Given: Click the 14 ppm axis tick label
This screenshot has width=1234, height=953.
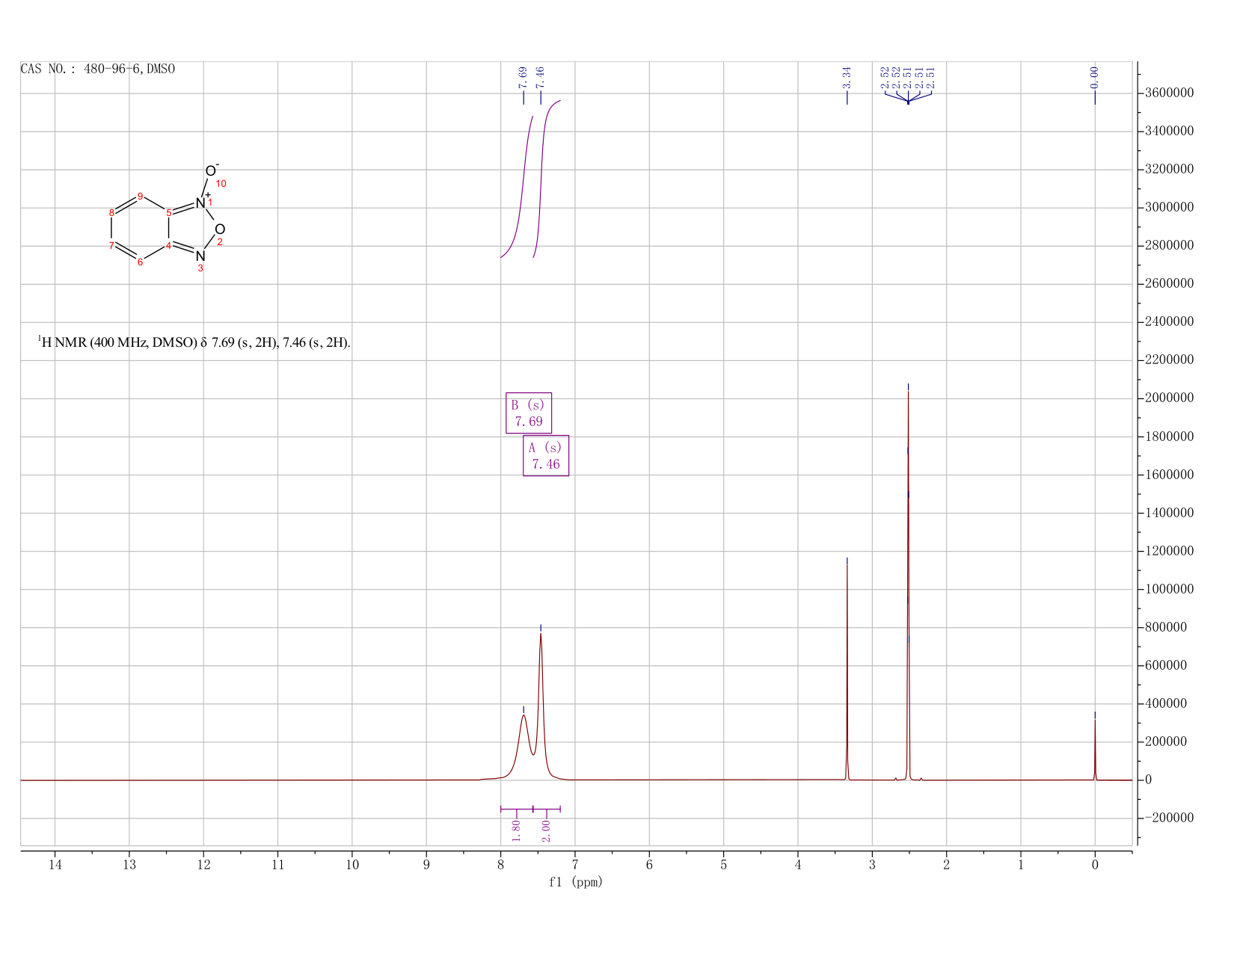Looking at the screenshot, I should point(55,866).
